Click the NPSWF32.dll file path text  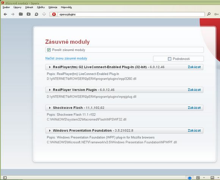pyautogui.click(x=86, y=119)
